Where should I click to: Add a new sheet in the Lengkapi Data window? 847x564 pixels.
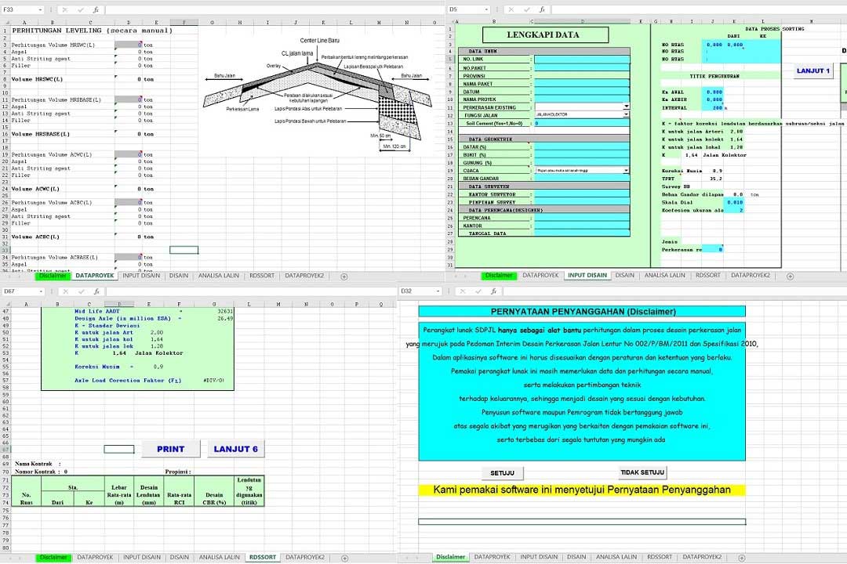pos(791,276)
